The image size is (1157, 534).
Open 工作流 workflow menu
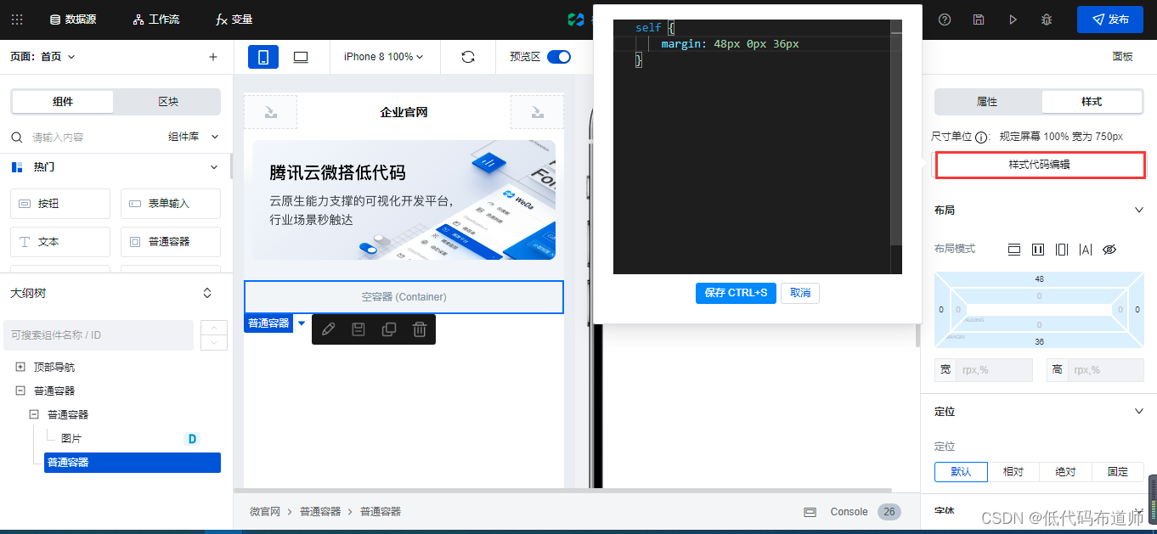(x=156, y=19)
